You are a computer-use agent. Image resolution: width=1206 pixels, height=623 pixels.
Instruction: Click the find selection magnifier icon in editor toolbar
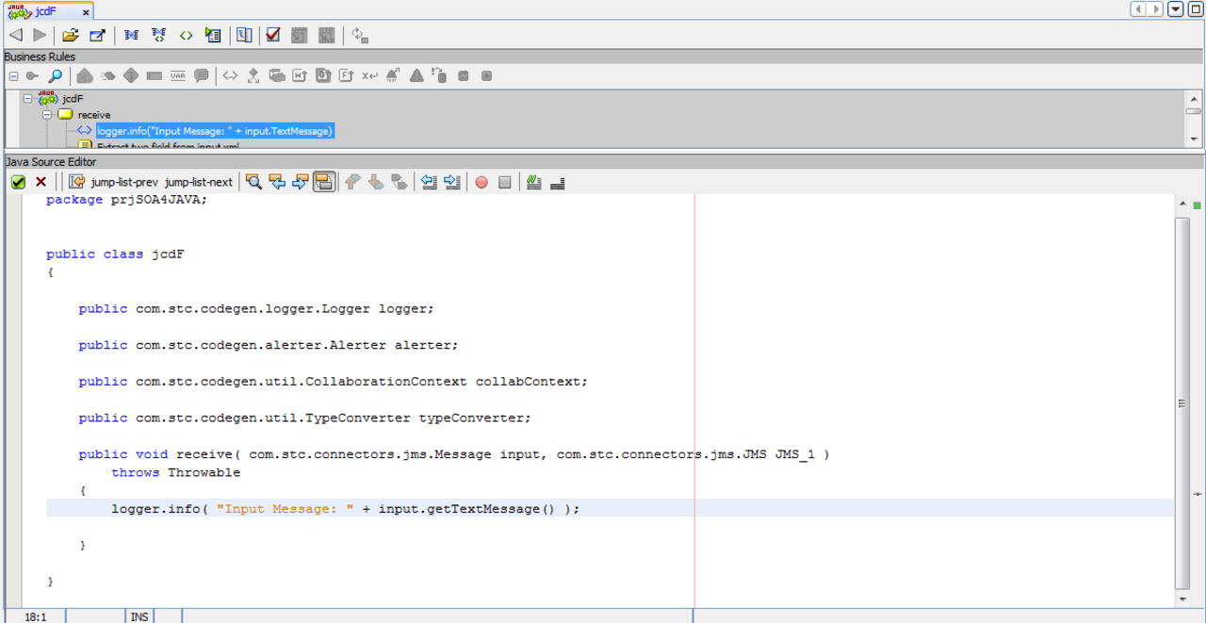[253, 182]
